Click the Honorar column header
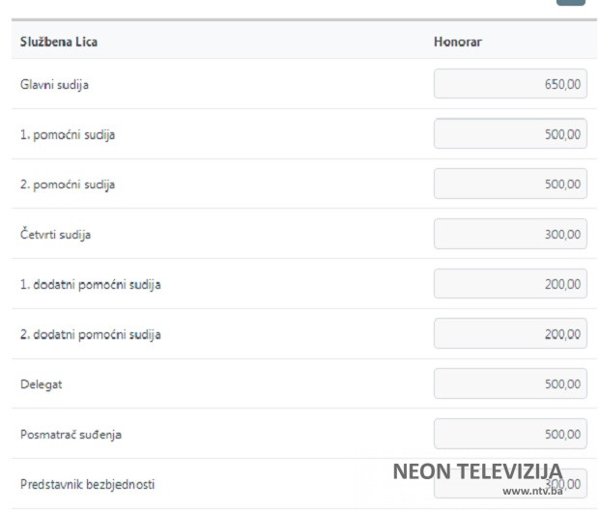 pyautogui.click(x=458, y=43)
